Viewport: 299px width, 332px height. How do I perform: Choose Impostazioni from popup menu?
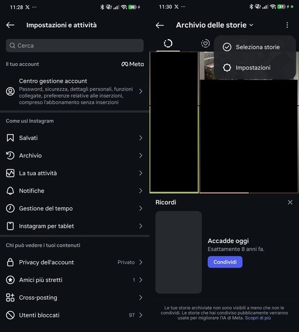click(255, 67)
